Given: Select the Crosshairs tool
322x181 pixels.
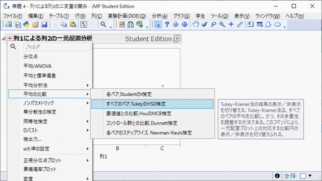Looking at the screenshot, I should 231,24.
